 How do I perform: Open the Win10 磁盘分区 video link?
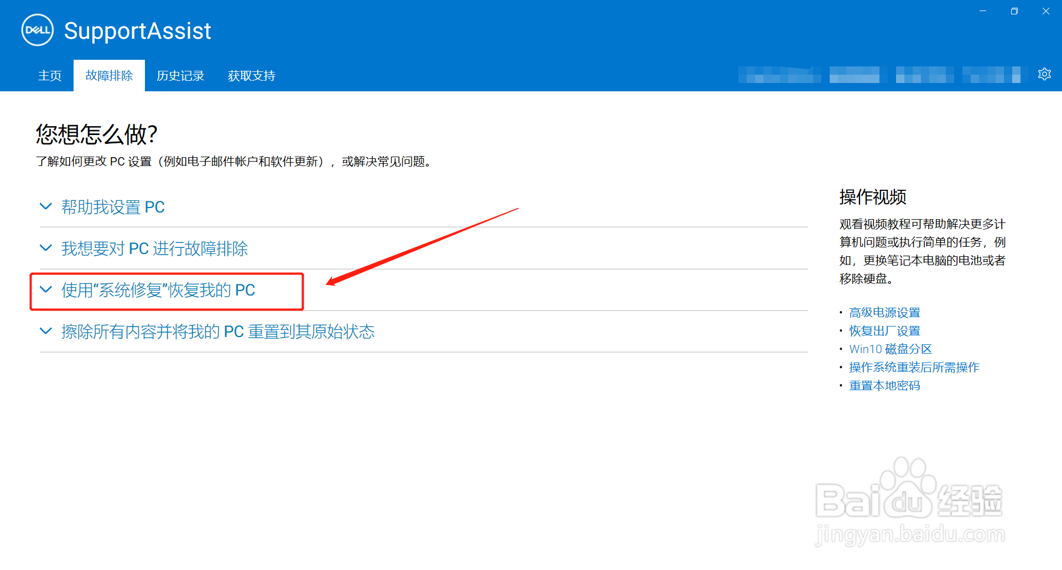click(x=891, y=349)
